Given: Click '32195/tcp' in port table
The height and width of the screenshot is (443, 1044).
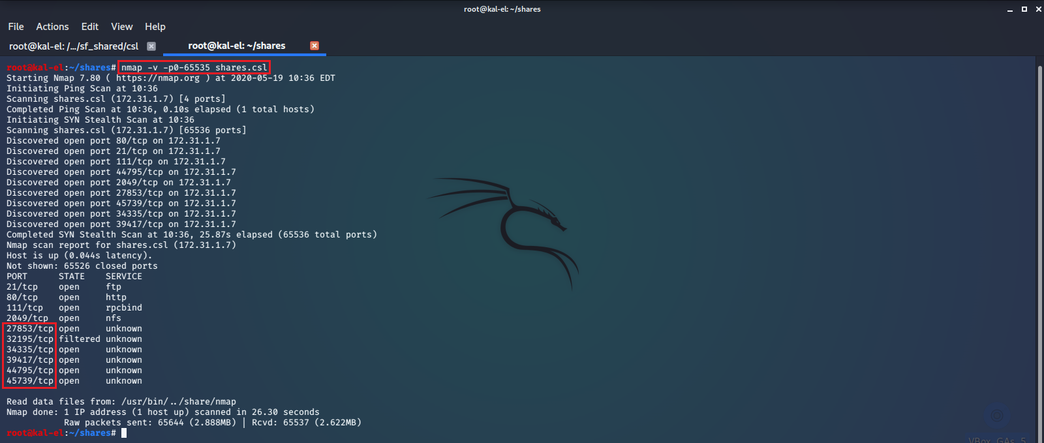Looking at the screenshot, I should (x=30, y=339).
